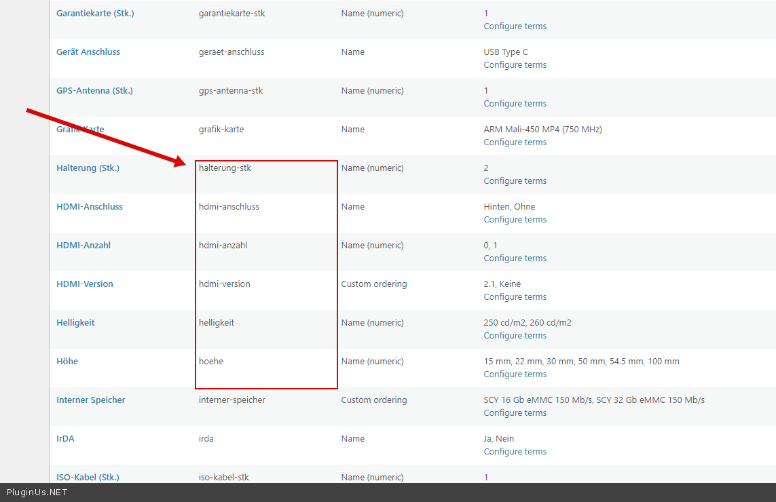Open the Garantiekarte (Stk.) attribute
The height and width of the screenshot is (502, 776).
coord(95,14)
